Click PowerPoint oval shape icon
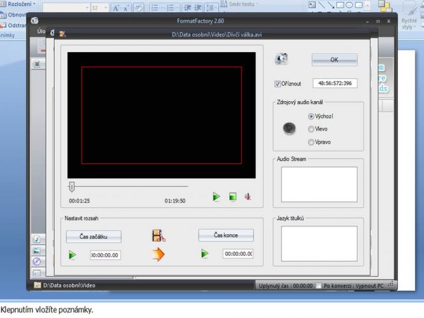424x318 pixels. [350, 4]
